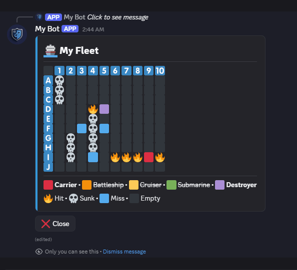Click the red X on the Close button

coord(45,224)
